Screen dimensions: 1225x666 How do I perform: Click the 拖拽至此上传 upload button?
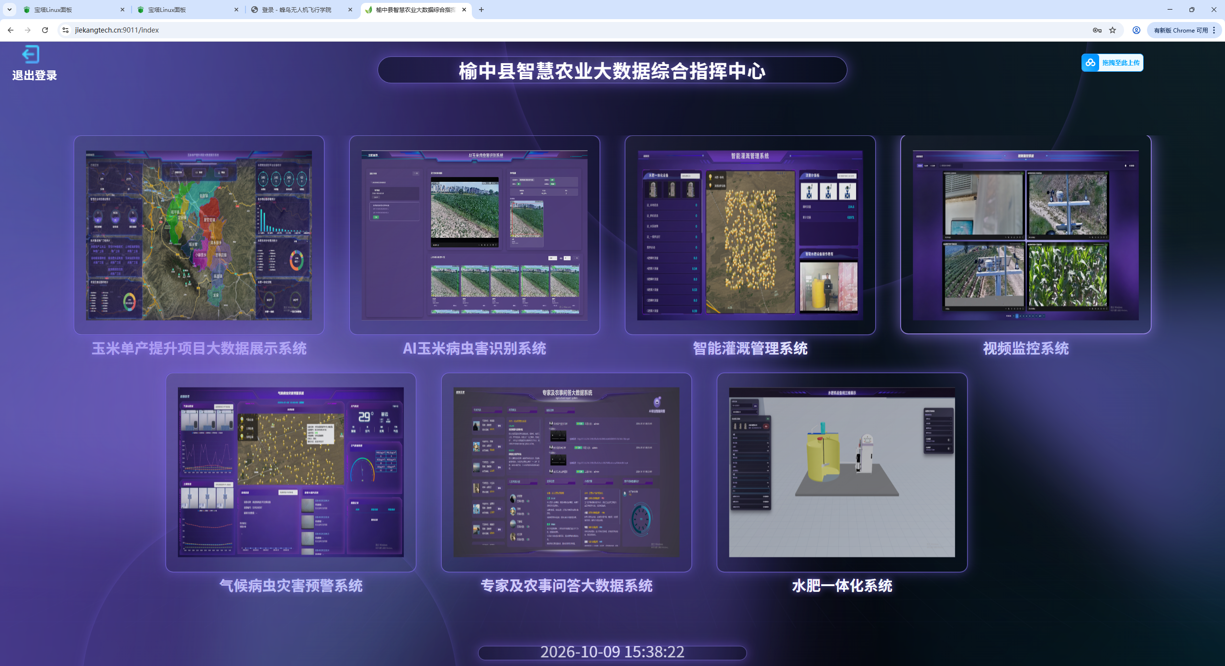(1112, 63)
